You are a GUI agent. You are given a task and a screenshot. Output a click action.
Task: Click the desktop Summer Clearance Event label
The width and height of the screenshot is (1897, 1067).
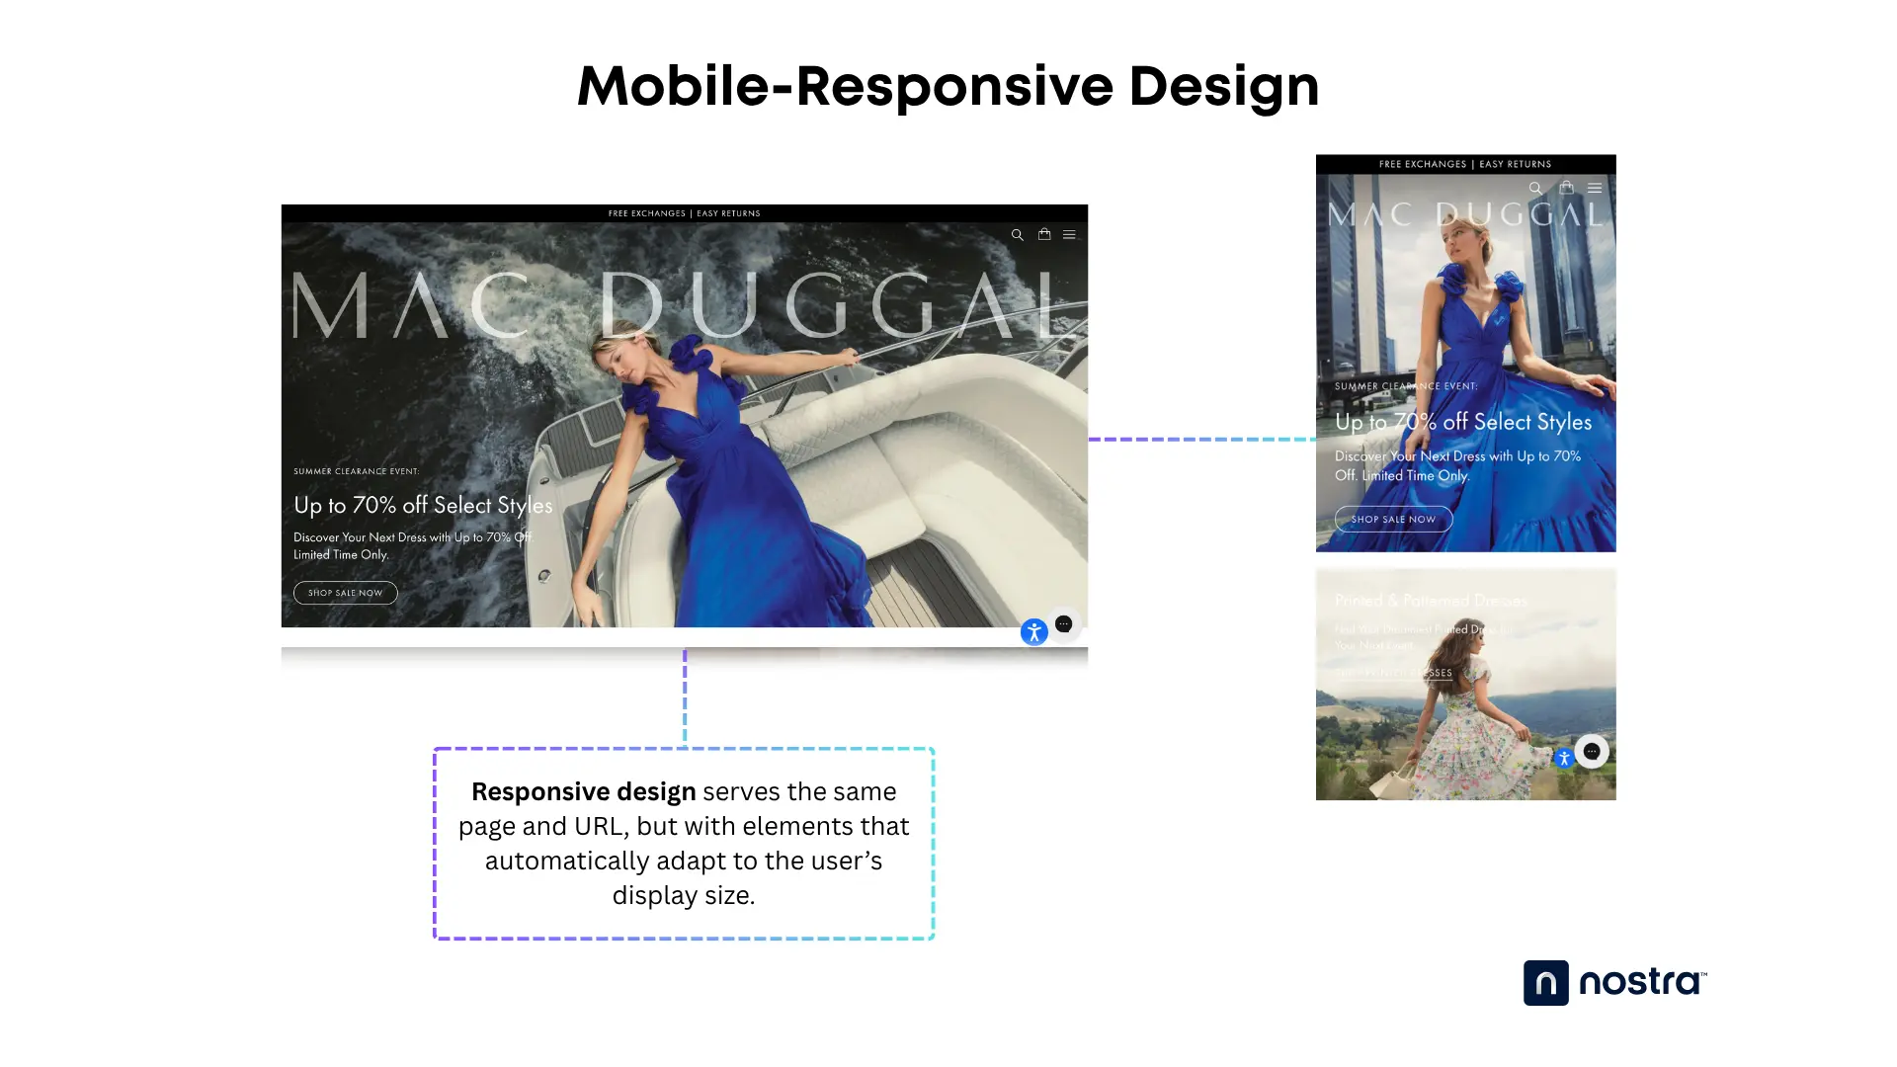pos(356,471)
